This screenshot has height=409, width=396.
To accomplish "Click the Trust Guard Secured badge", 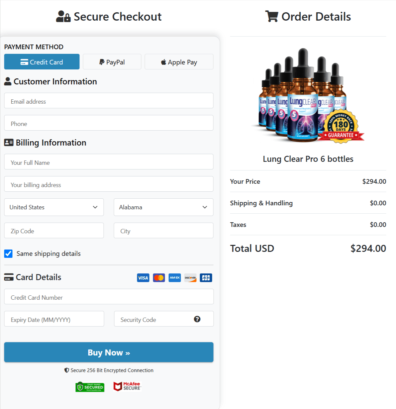I will click(x=89, y=386).
